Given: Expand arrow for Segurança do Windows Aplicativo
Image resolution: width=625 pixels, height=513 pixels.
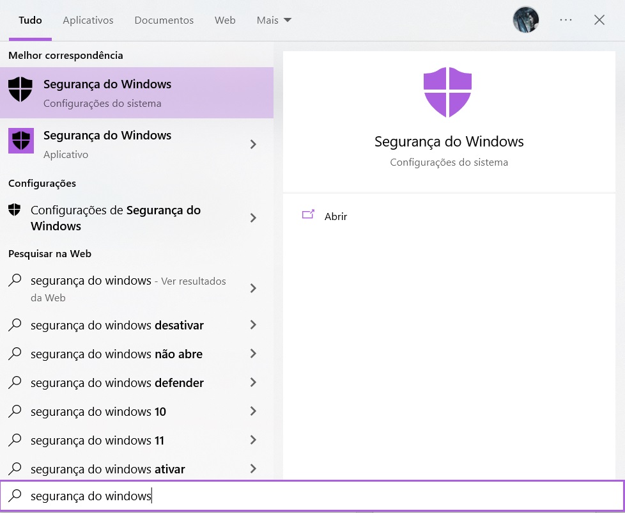Looking at the screenshot, I should click(x=253, y=144).
